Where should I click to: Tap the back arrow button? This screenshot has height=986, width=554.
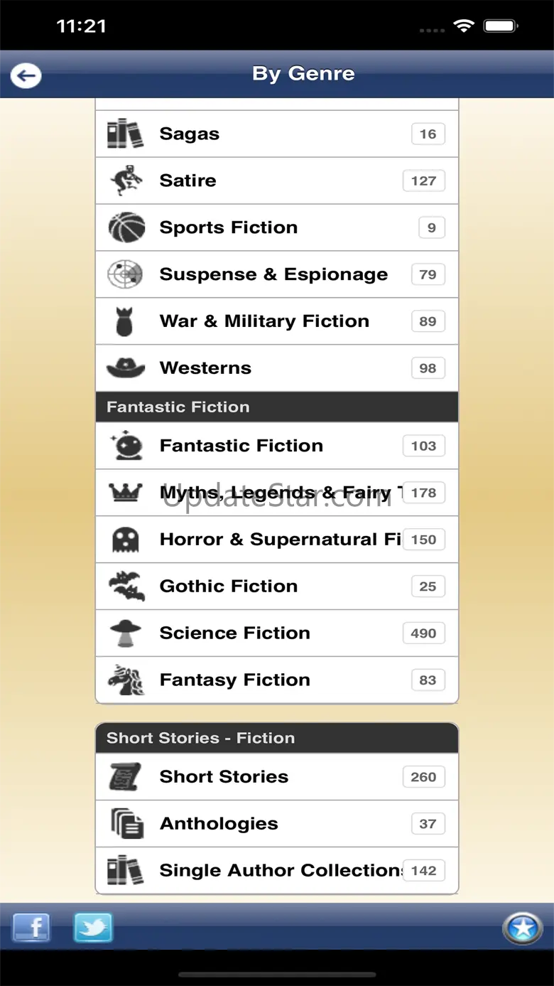coord(26,75)
